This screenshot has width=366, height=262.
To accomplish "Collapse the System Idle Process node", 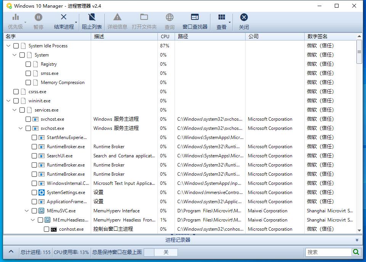I will tap(8, 45).
